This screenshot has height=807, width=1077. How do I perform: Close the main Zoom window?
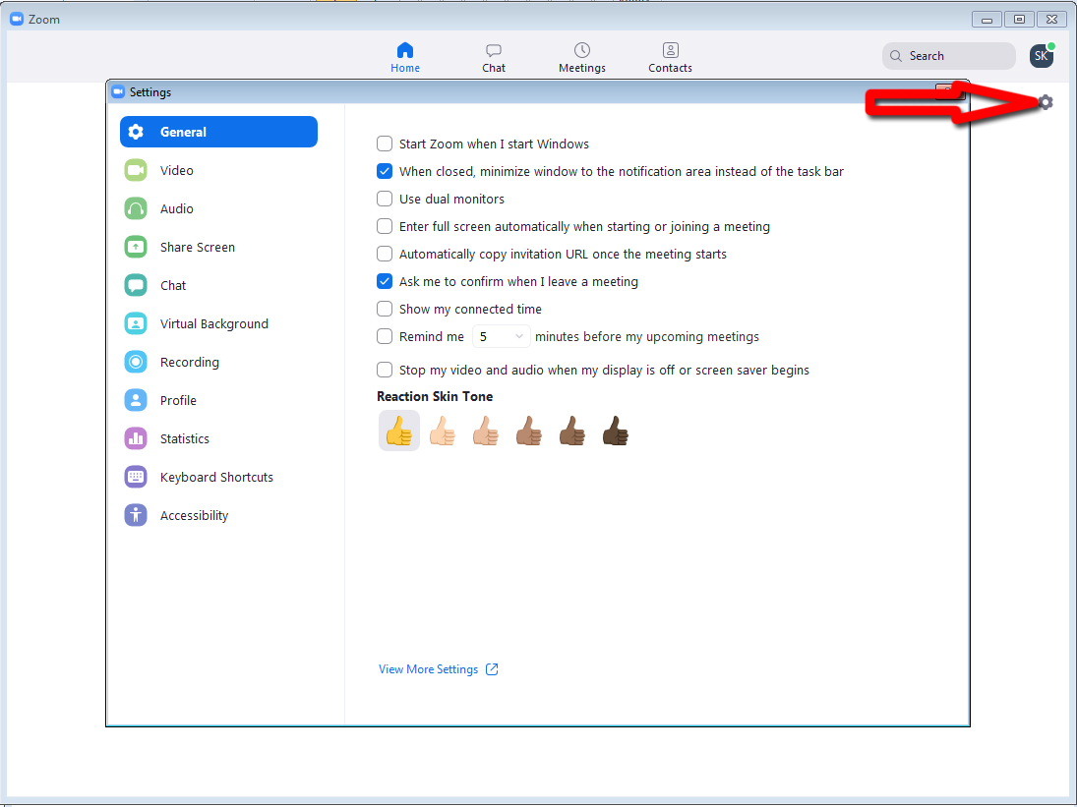[1051, 20]
